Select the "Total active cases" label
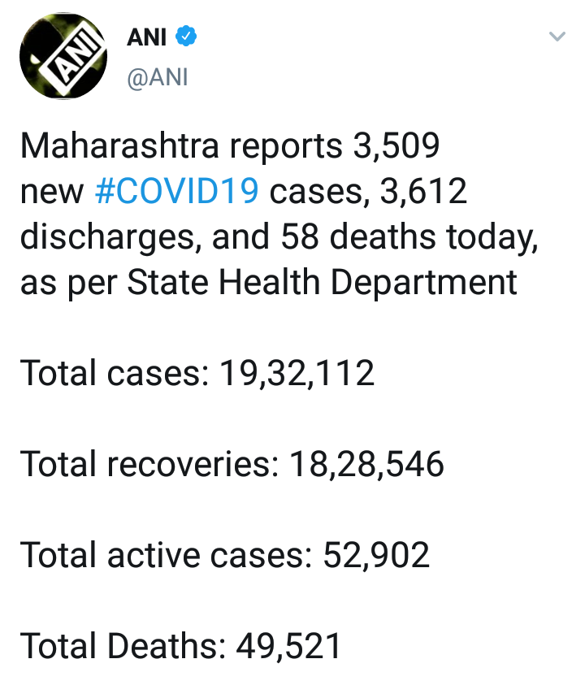Image resolution: width=585 pixels, height=685 pixels. pos(162,556)
